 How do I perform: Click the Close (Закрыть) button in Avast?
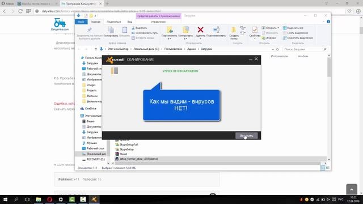coord(247,135)
